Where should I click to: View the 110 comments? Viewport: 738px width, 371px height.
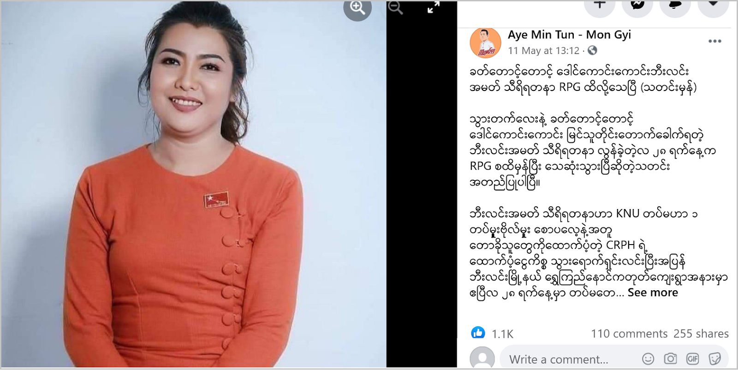(629, 334)
